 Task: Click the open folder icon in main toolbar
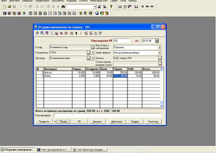click(x=9, y=7)
